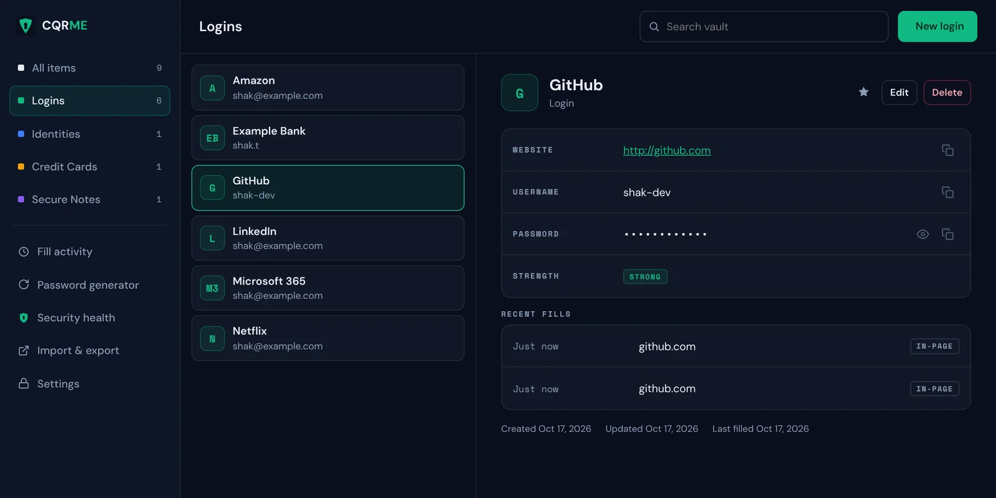The height and width of the screenshot is (498, 996).
Task: Select the Logins category
Action: point(90,101)
